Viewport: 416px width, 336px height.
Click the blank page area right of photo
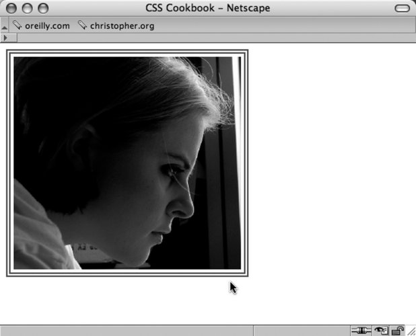point(330,161)
